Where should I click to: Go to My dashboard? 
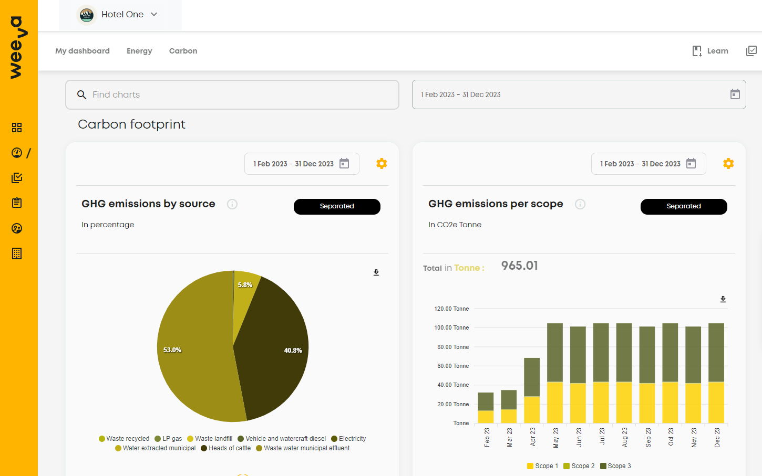[x=83, y=51]
